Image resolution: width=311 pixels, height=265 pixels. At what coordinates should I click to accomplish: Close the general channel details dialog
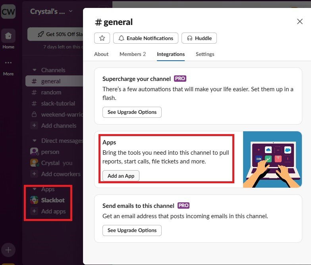tap(300, 21)
